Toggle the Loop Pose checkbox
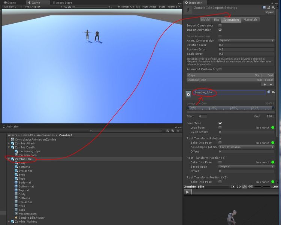281x225 pixels. coord(220,127)
